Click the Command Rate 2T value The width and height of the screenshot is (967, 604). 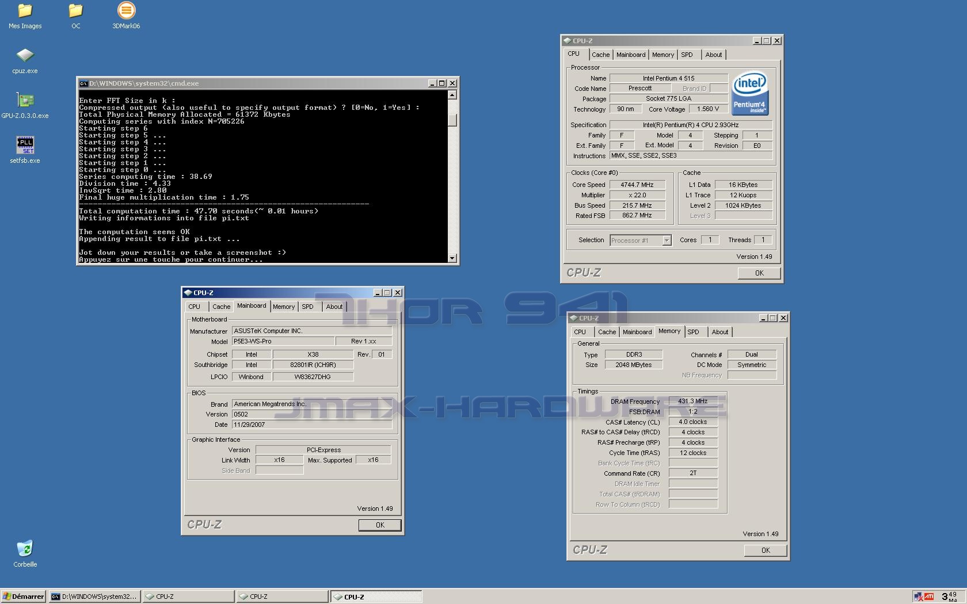693,473
